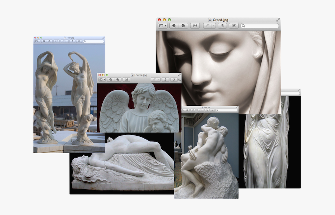Select the highlight pen in Loathe.jpg window
This screenshot has width=335, height=215.
coord(154,80)
